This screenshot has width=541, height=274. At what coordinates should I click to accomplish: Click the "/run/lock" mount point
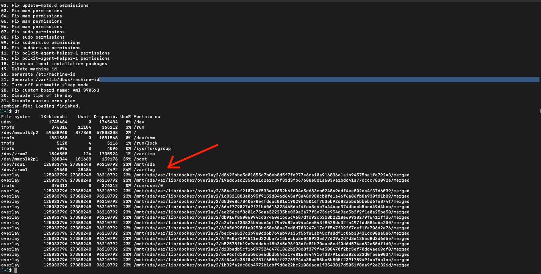(145, 143)
